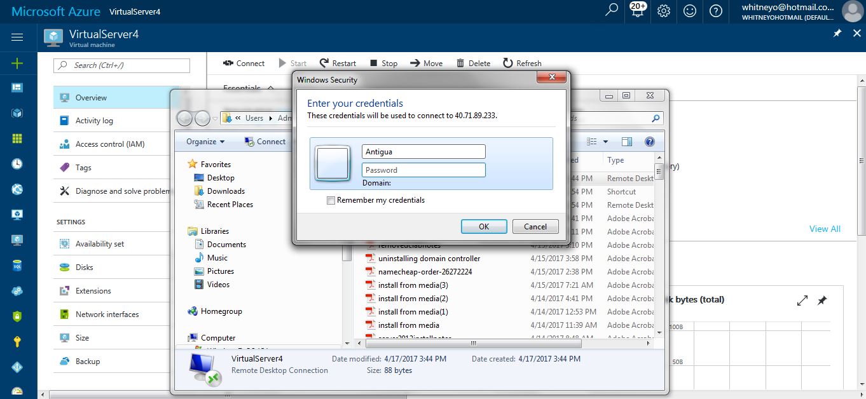Open All resources grid icon in sidebar

click(x=17, y=139)
